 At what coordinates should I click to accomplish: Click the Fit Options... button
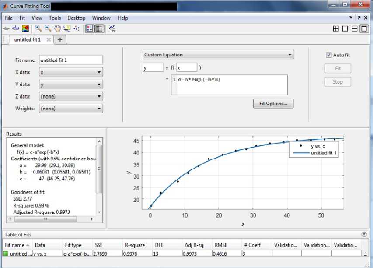click(x=273, y=104)
